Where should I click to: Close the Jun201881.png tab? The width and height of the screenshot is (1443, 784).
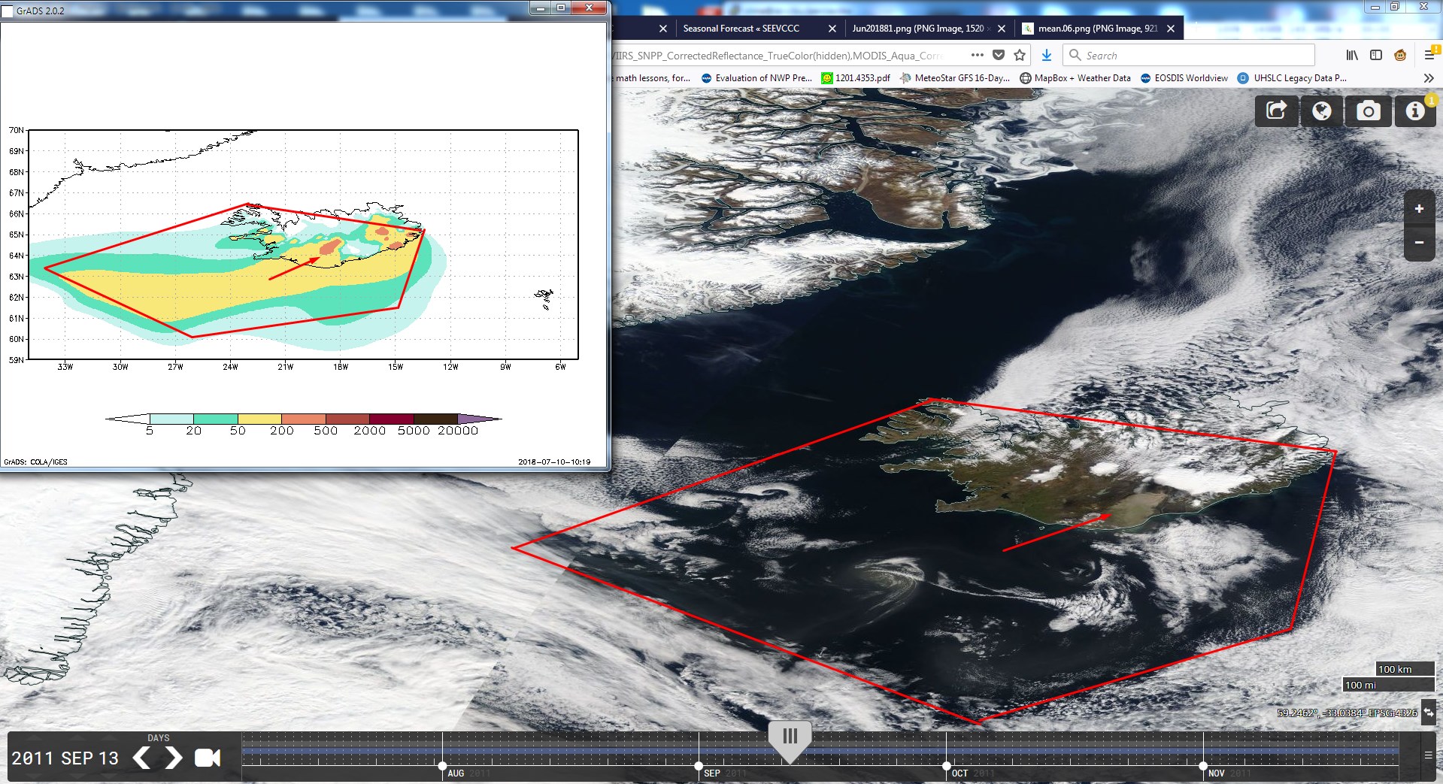point(1001,29)
